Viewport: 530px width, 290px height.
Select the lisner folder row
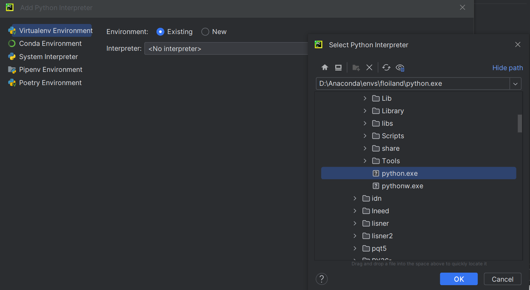pos(418,223)
